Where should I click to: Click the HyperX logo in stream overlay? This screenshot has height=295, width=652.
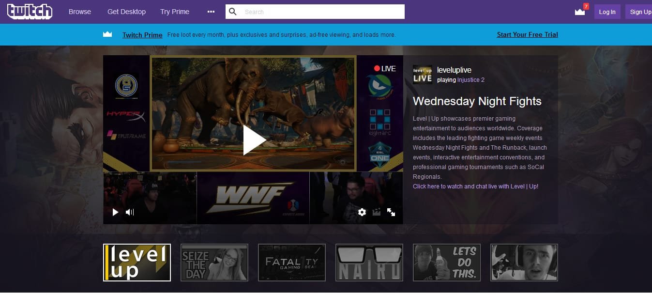tap(126, 115)
